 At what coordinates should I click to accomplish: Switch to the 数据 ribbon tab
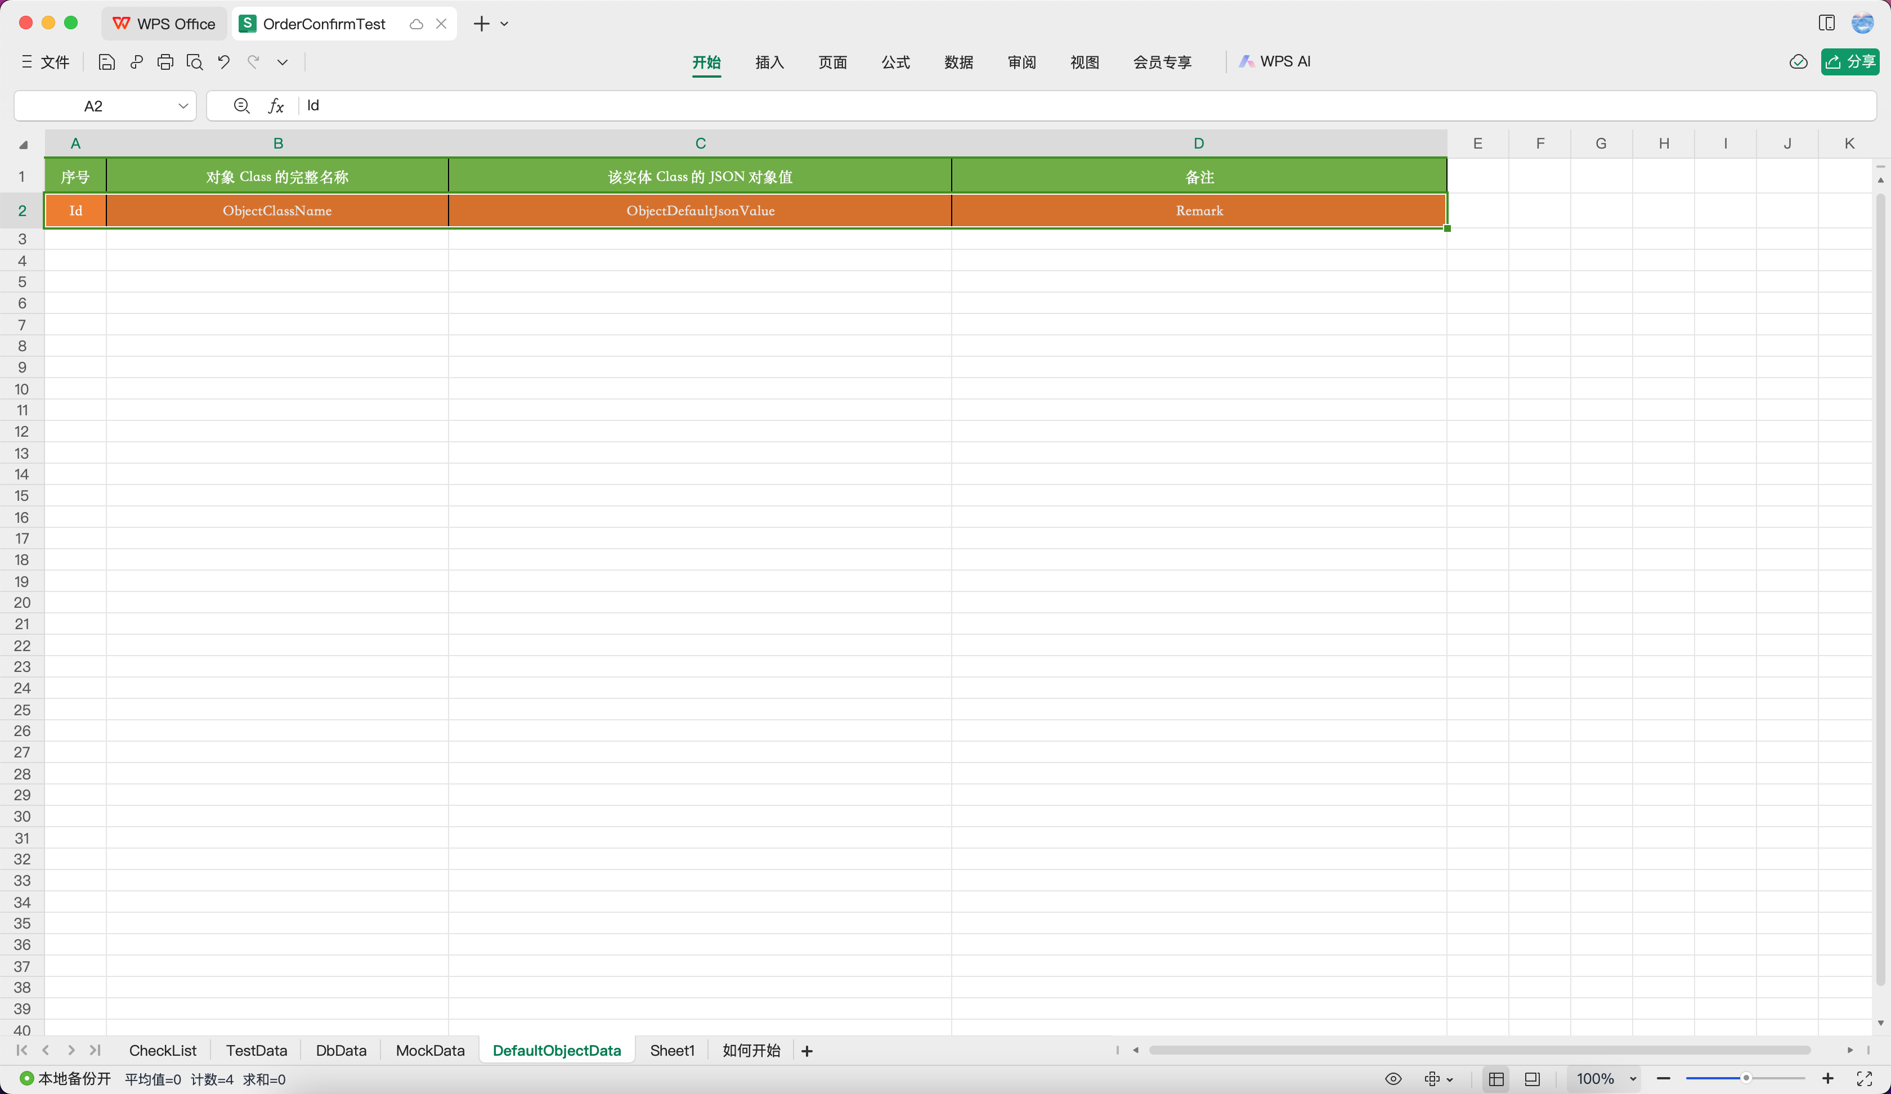pyautogui.click(x=957, y=61)
